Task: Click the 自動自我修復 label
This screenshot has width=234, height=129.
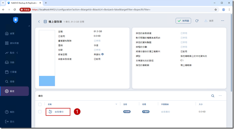Action: point(65,59)
